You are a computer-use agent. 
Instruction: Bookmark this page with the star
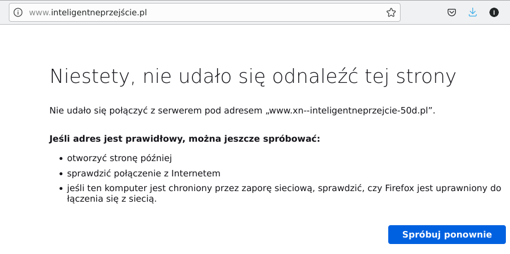(x=391, y=12)
